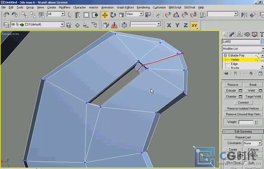
Task: Click the Mirror tool icon
Action: [x=244, y=15]
